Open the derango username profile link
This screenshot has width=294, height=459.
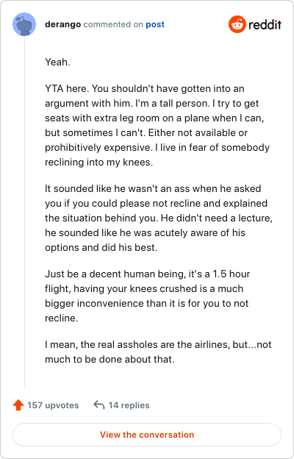coord(63,24)
